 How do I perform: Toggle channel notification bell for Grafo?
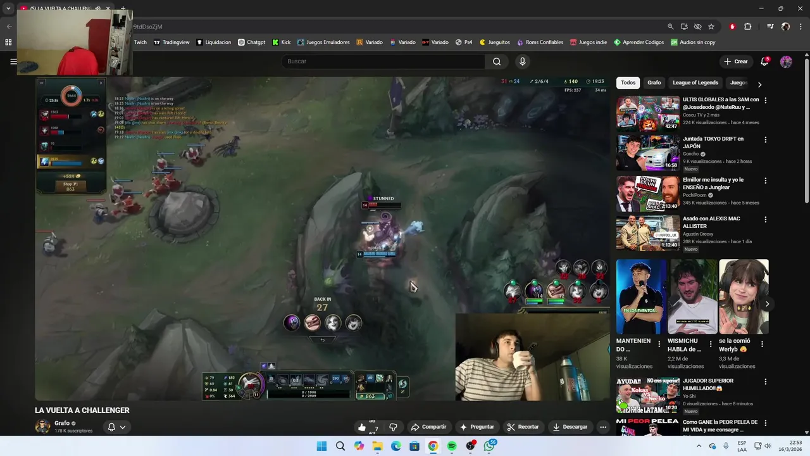(116, 427)
